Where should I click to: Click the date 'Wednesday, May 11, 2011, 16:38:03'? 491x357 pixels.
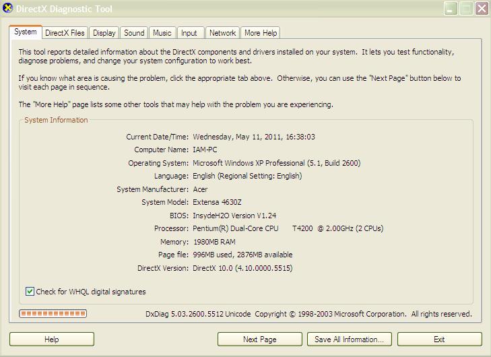(254, 137)
